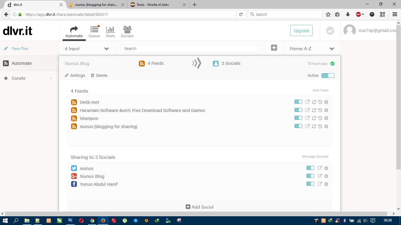The width and height of the screenshot is (401, 225).
Task: Delete the Siunus Blog route
Action: [99, 75]
